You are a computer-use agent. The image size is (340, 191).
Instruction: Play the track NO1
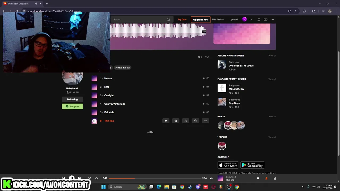tap(107, 87)
